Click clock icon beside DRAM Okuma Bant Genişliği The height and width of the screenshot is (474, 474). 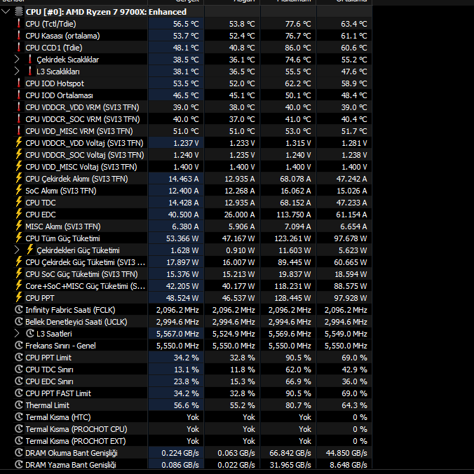tap(19, 453)
